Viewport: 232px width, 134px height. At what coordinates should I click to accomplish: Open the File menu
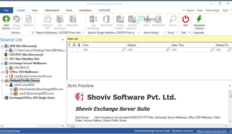(6, 10)
